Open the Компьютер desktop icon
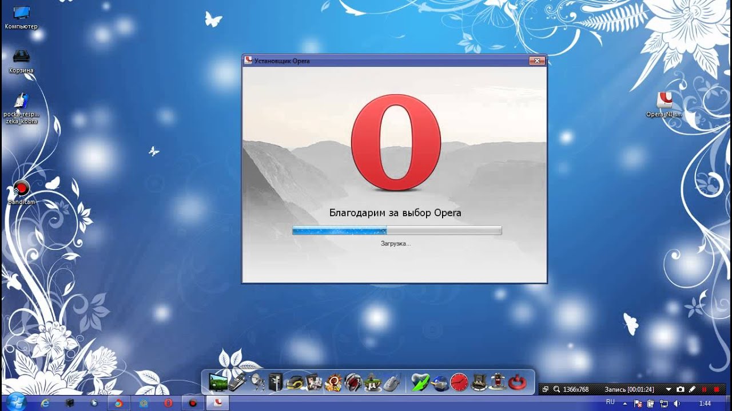The image size is (732, 411). (x=21, y=17)
